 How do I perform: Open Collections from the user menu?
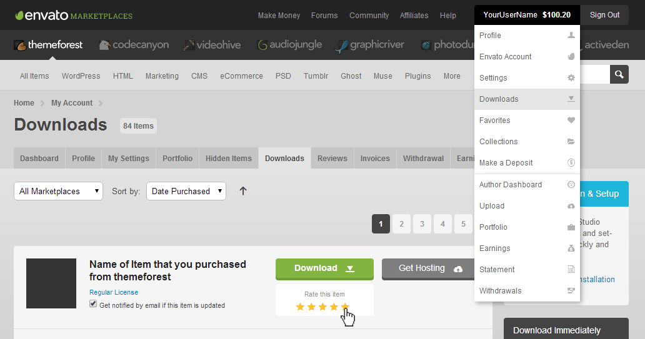click(x=527, y=141)
